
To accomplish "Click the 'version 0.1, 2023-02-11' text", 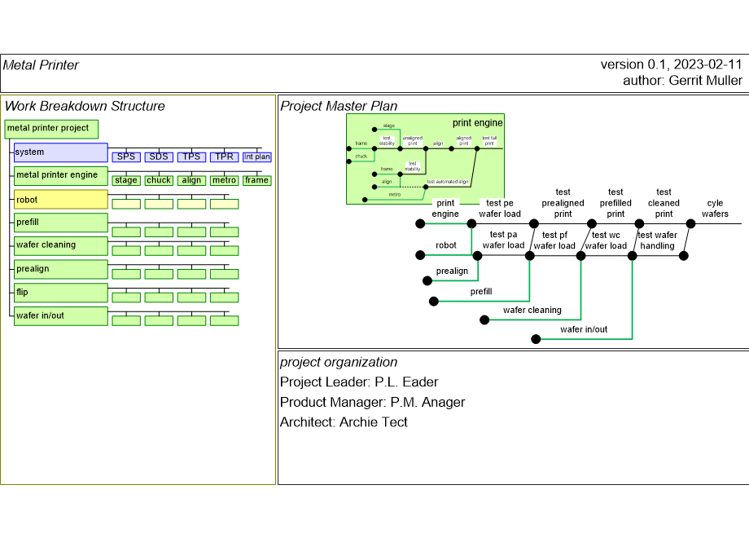I will click(671, 64).
